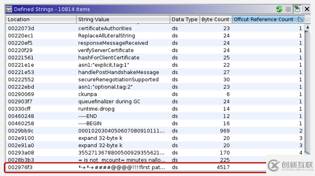Sort by Location column header
This screenshot has width=315, height=176.
tap(41, 19)
